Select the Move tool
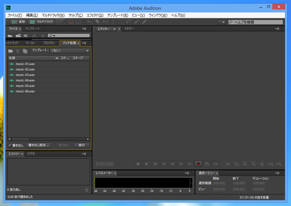 click(x=90, y=22)
